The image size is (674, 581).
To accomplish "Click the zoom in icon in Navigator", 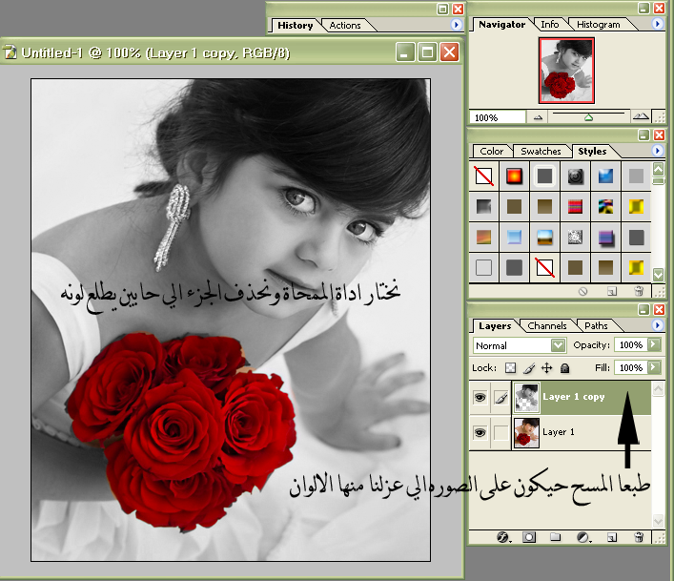I will (640, 117).
